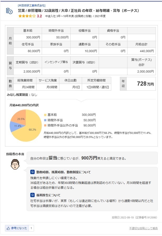
Task: Click the yen coin stack icon
Action: click(9, 11)
